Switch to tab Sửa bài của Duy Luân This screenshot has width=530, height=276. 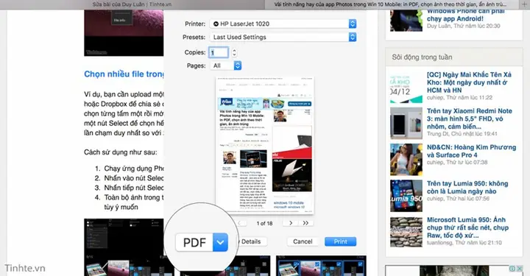click(x=132, y=4)
